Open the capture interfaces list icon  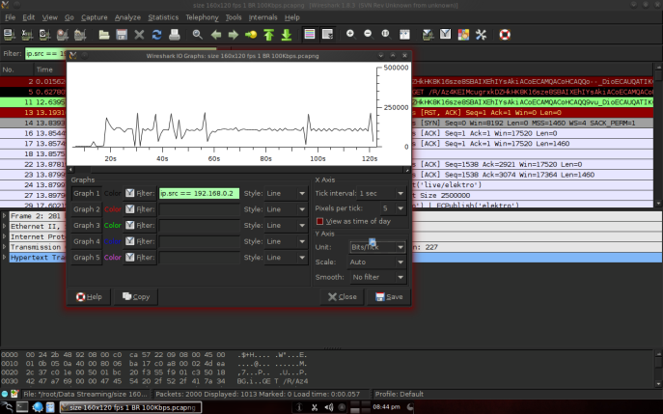[x=10, y=34]
